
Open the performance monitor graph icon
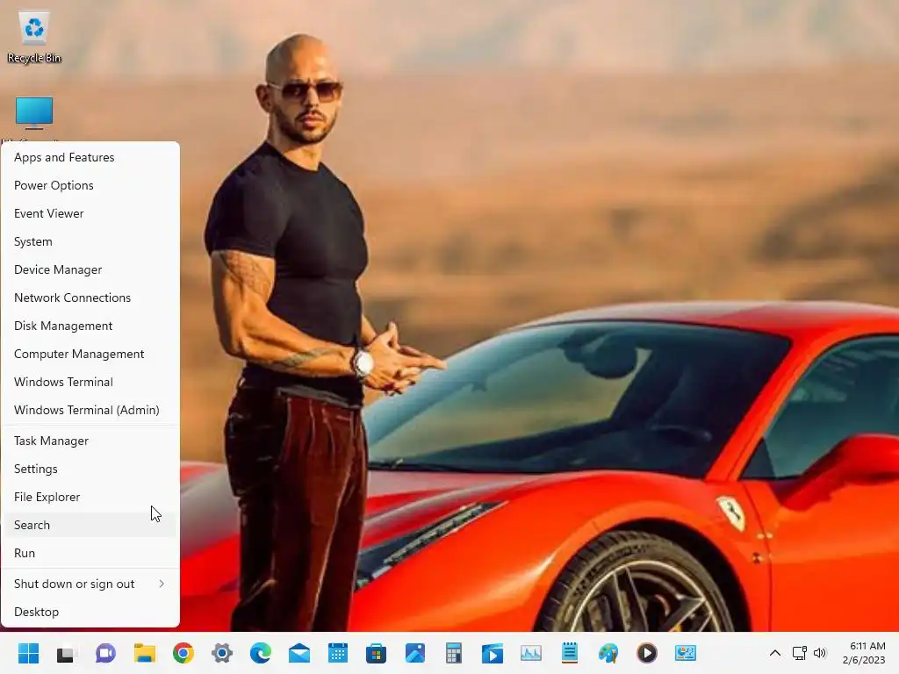tap(531, 653)
